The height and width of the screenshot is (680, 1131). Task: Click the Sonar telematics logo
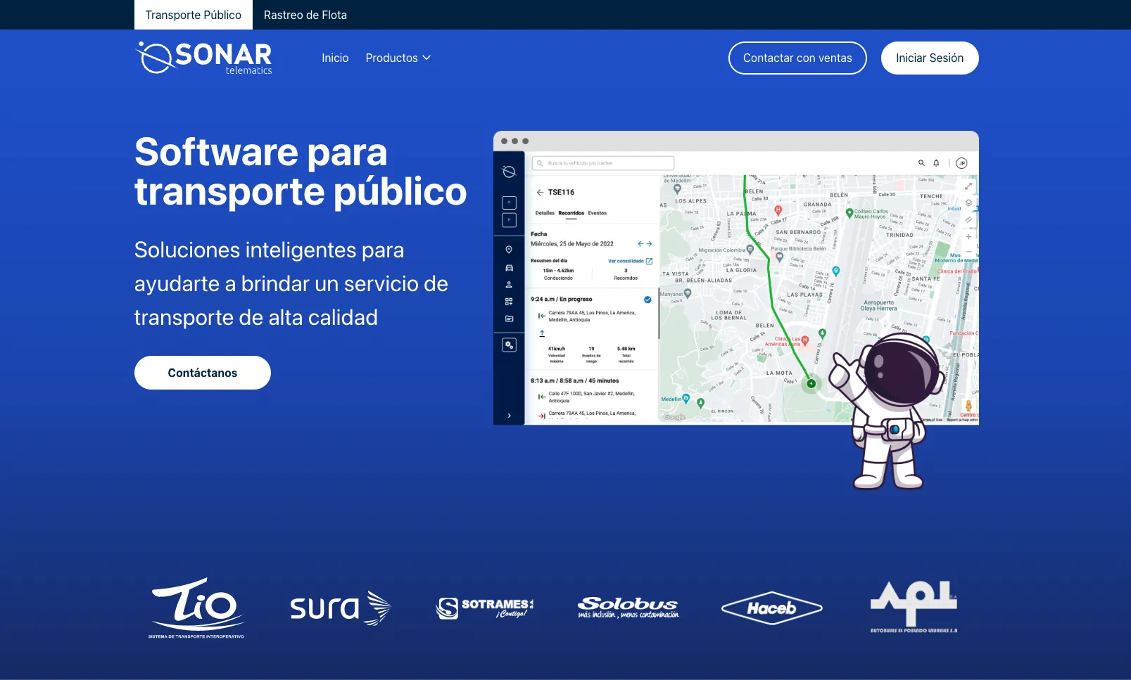(x=203, y=58)
